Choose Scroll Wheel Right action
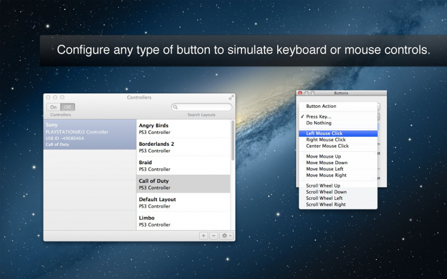Viewport: 447px width, 279px height. click(x=338, y=205)
